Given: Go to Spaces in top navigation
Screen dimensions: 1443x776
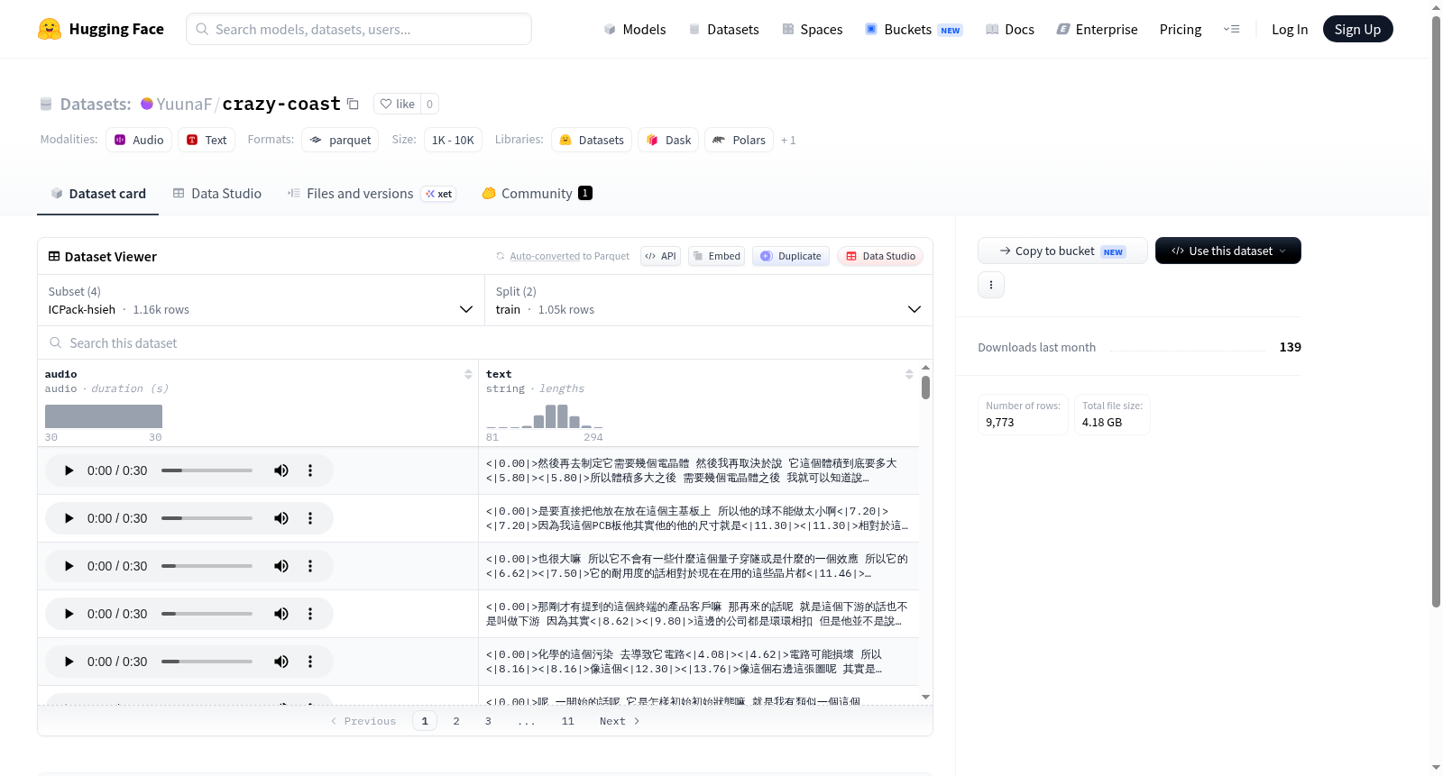Looking at the screenshot, I should [x=813, y=29].
